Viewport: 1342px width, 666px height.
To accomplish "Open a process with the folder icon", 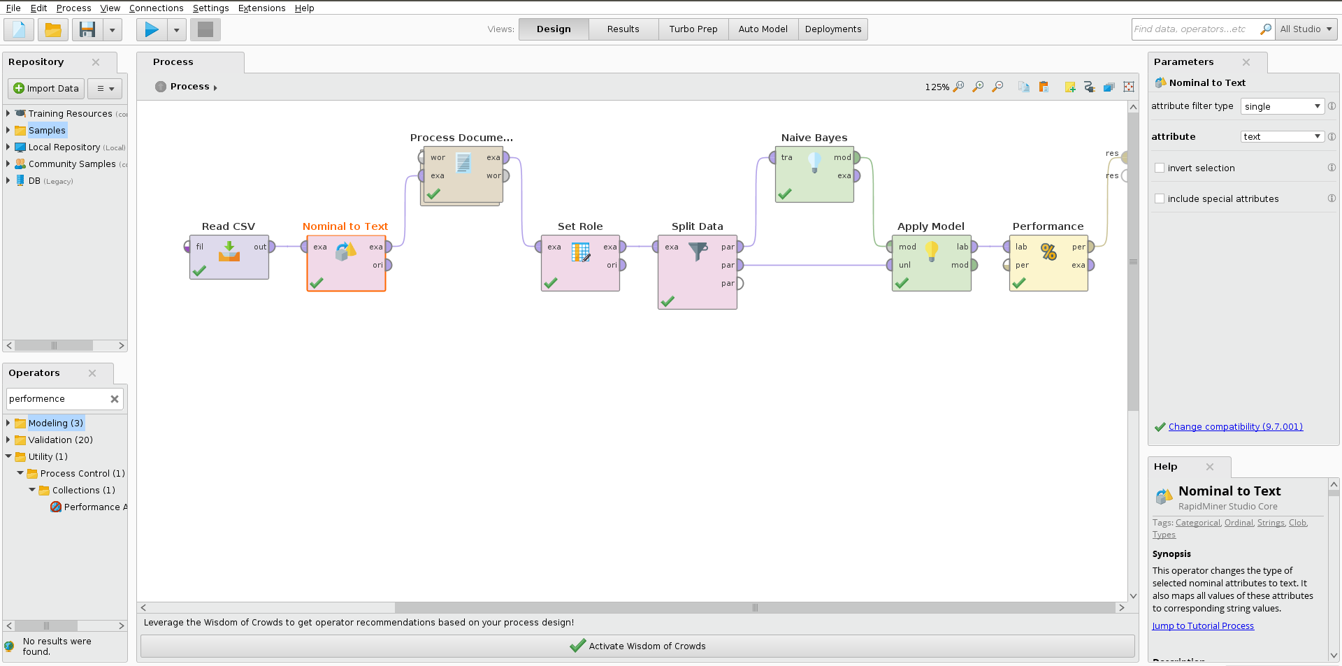I will tap(53, 29).
